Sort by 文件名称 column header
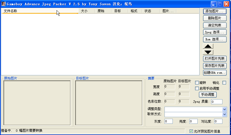231x135 pixels. pos(40,11)
